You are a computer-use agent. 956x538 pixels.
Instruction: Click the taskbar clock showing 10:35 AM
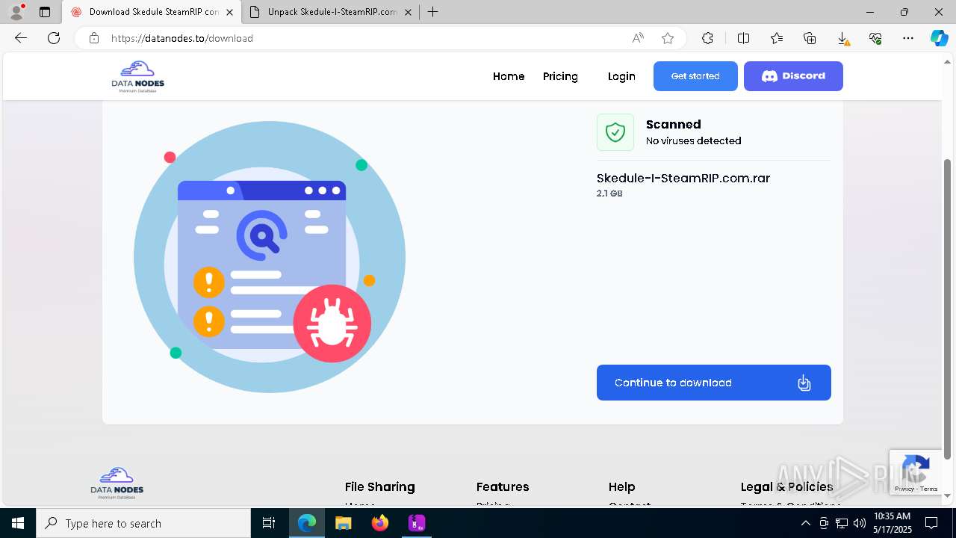[x=892, y=522]
